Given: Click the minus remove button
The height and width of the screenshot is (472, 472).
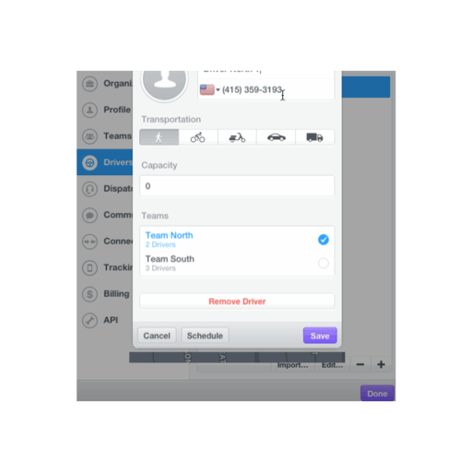Looking at the screenshot, I should coord(360,364).
